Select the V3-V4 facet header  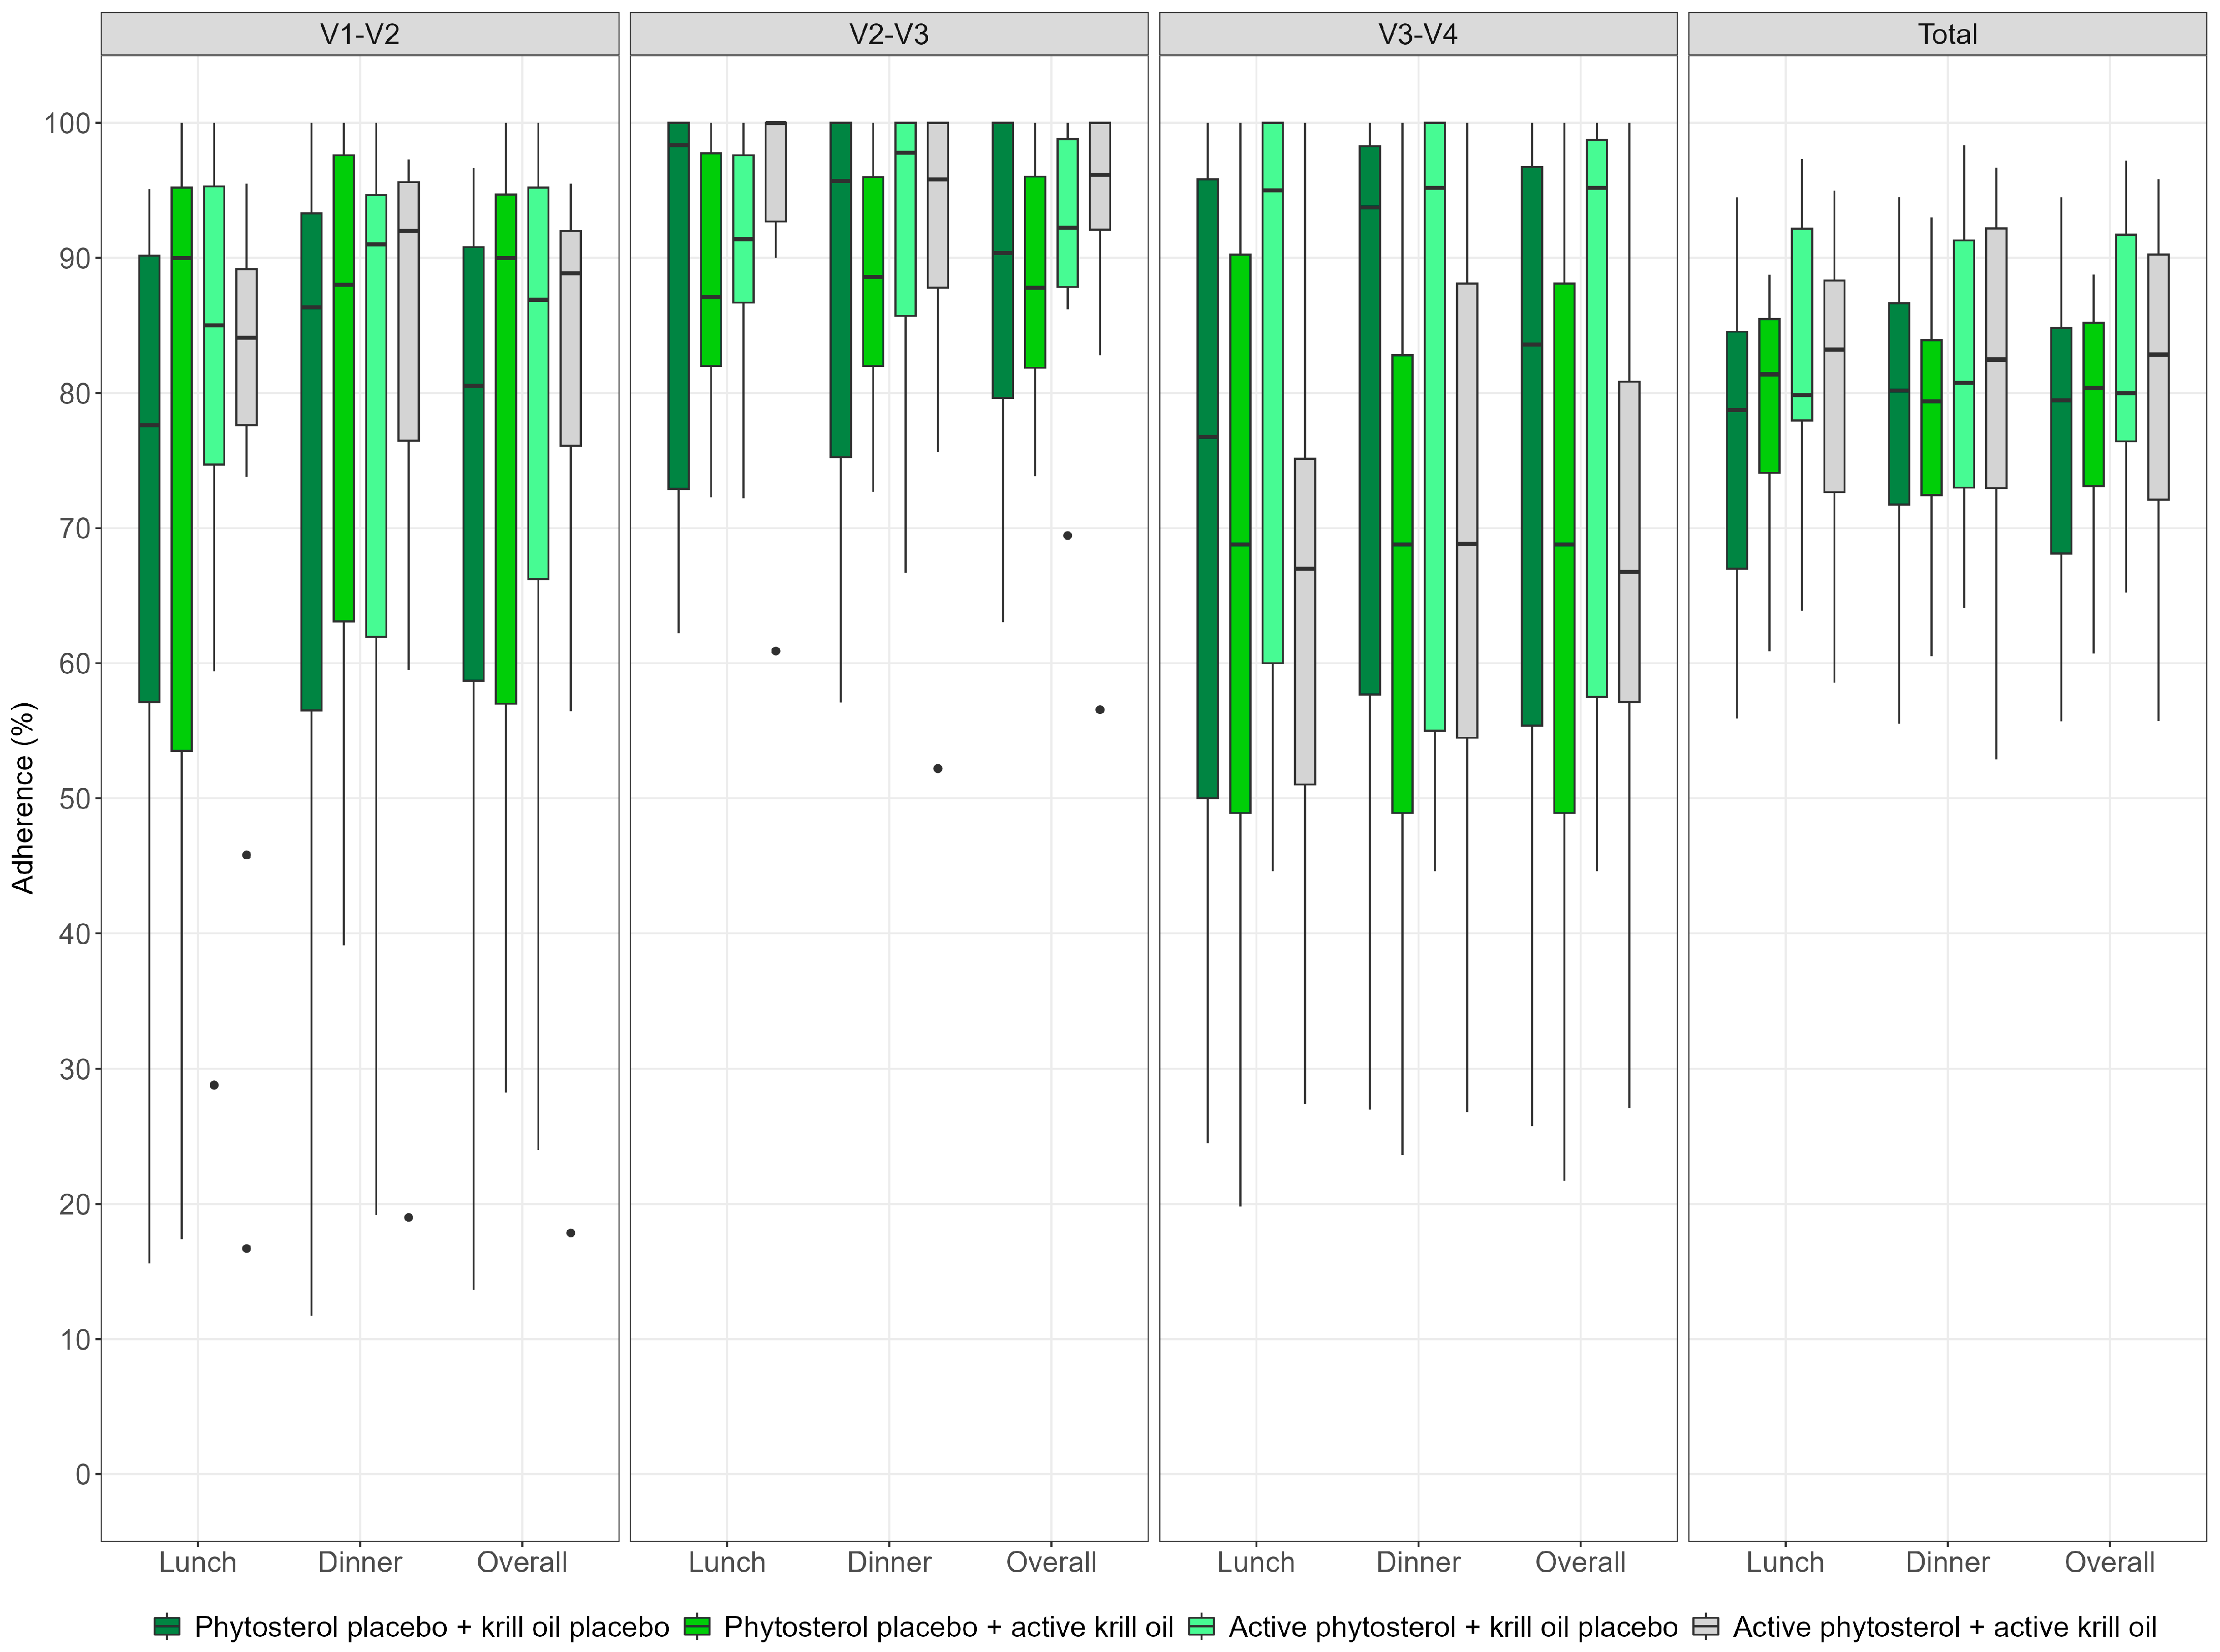[1418, 35]
